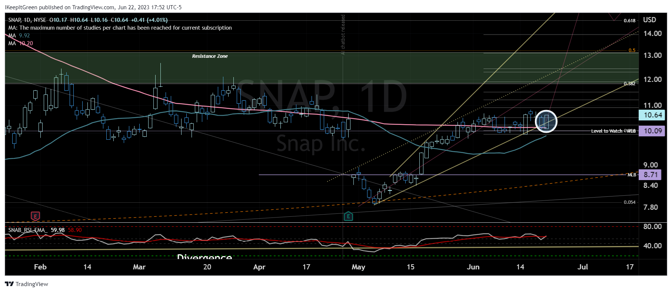672x292 pixels.
Task: Open the USD currency selector
Action: point(649,20)
